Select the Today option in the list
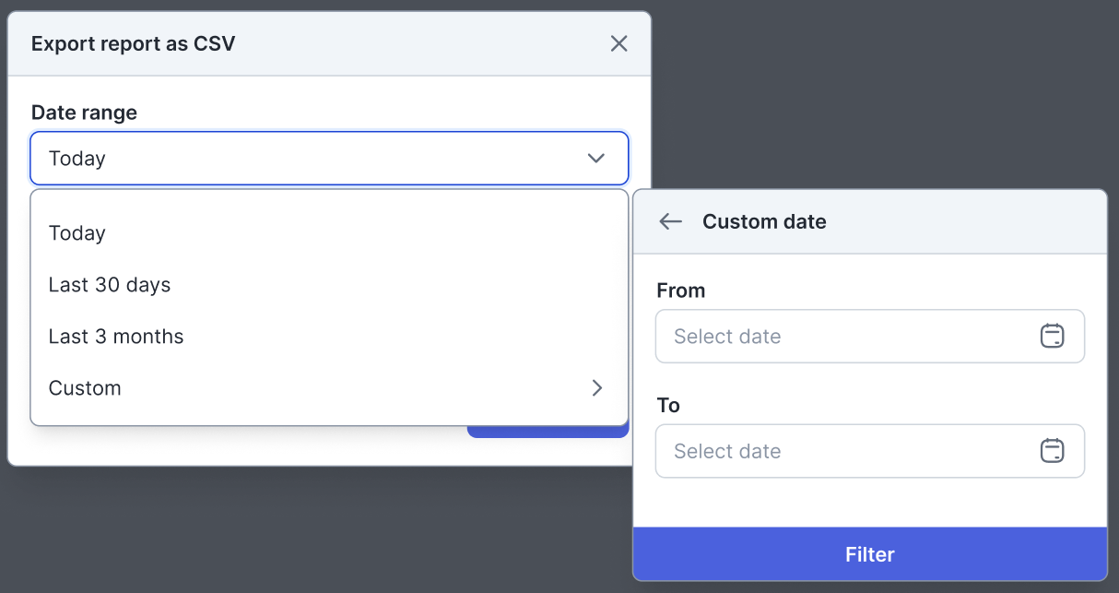The width and height of the screenshot is (1119, 593). click(77, 233)
